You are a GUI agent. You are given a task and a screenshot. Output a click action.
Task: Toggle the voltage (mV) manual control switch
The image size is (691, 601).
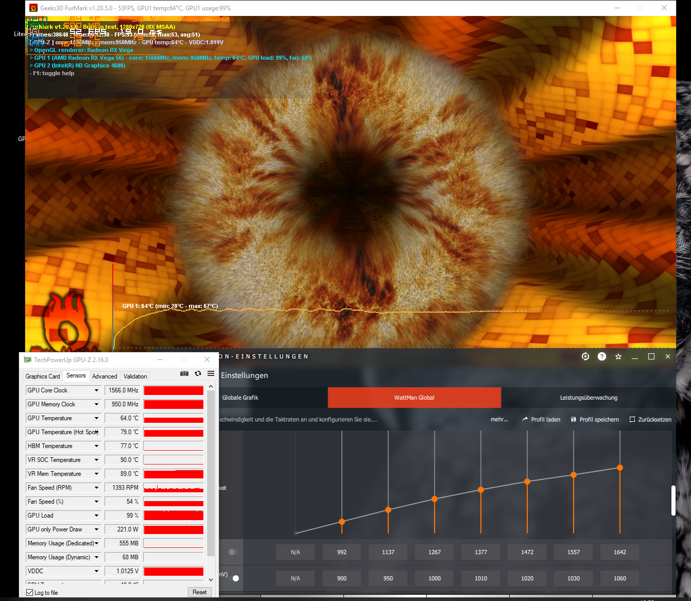click(x=234, y=578)
